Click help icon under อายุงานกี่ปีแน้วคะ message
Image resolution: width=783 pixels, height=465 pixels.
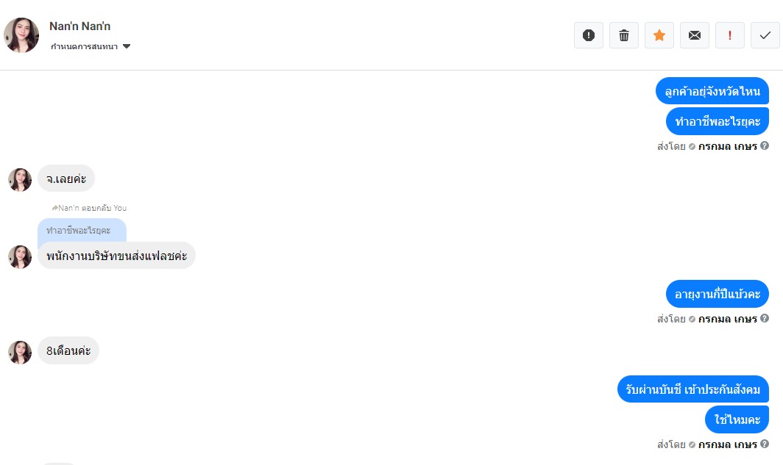[765, 319]
